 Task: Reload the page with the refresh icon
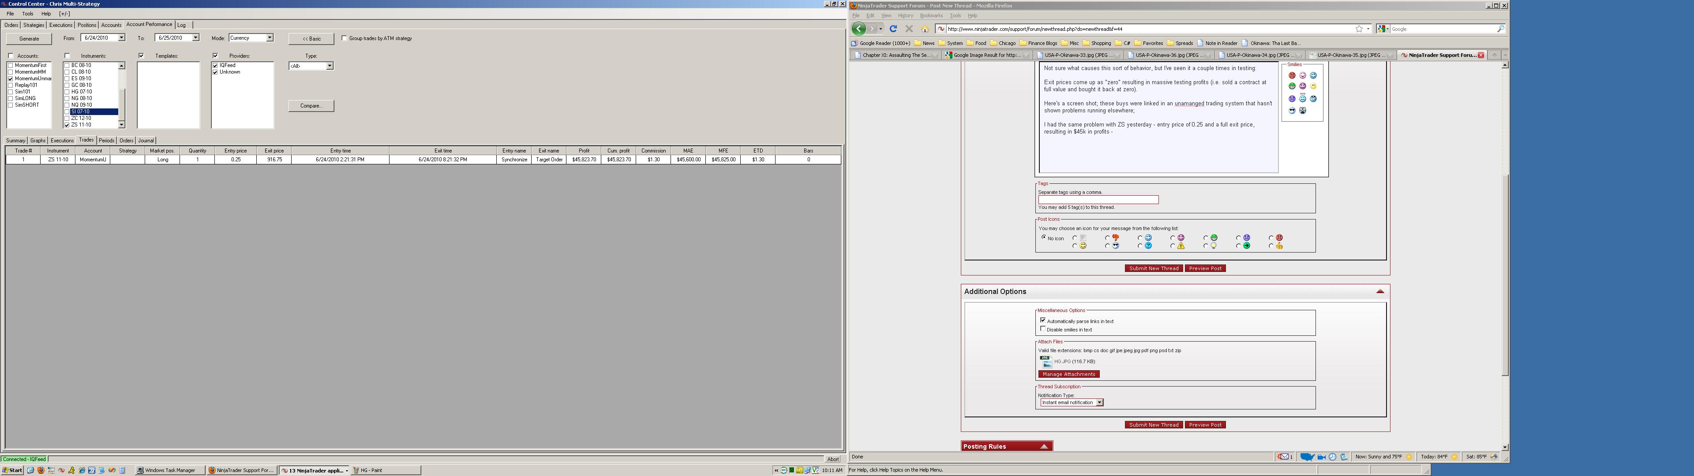893,29
